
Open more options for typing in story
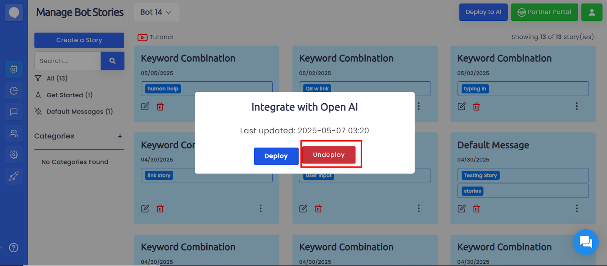pos(577,106)
